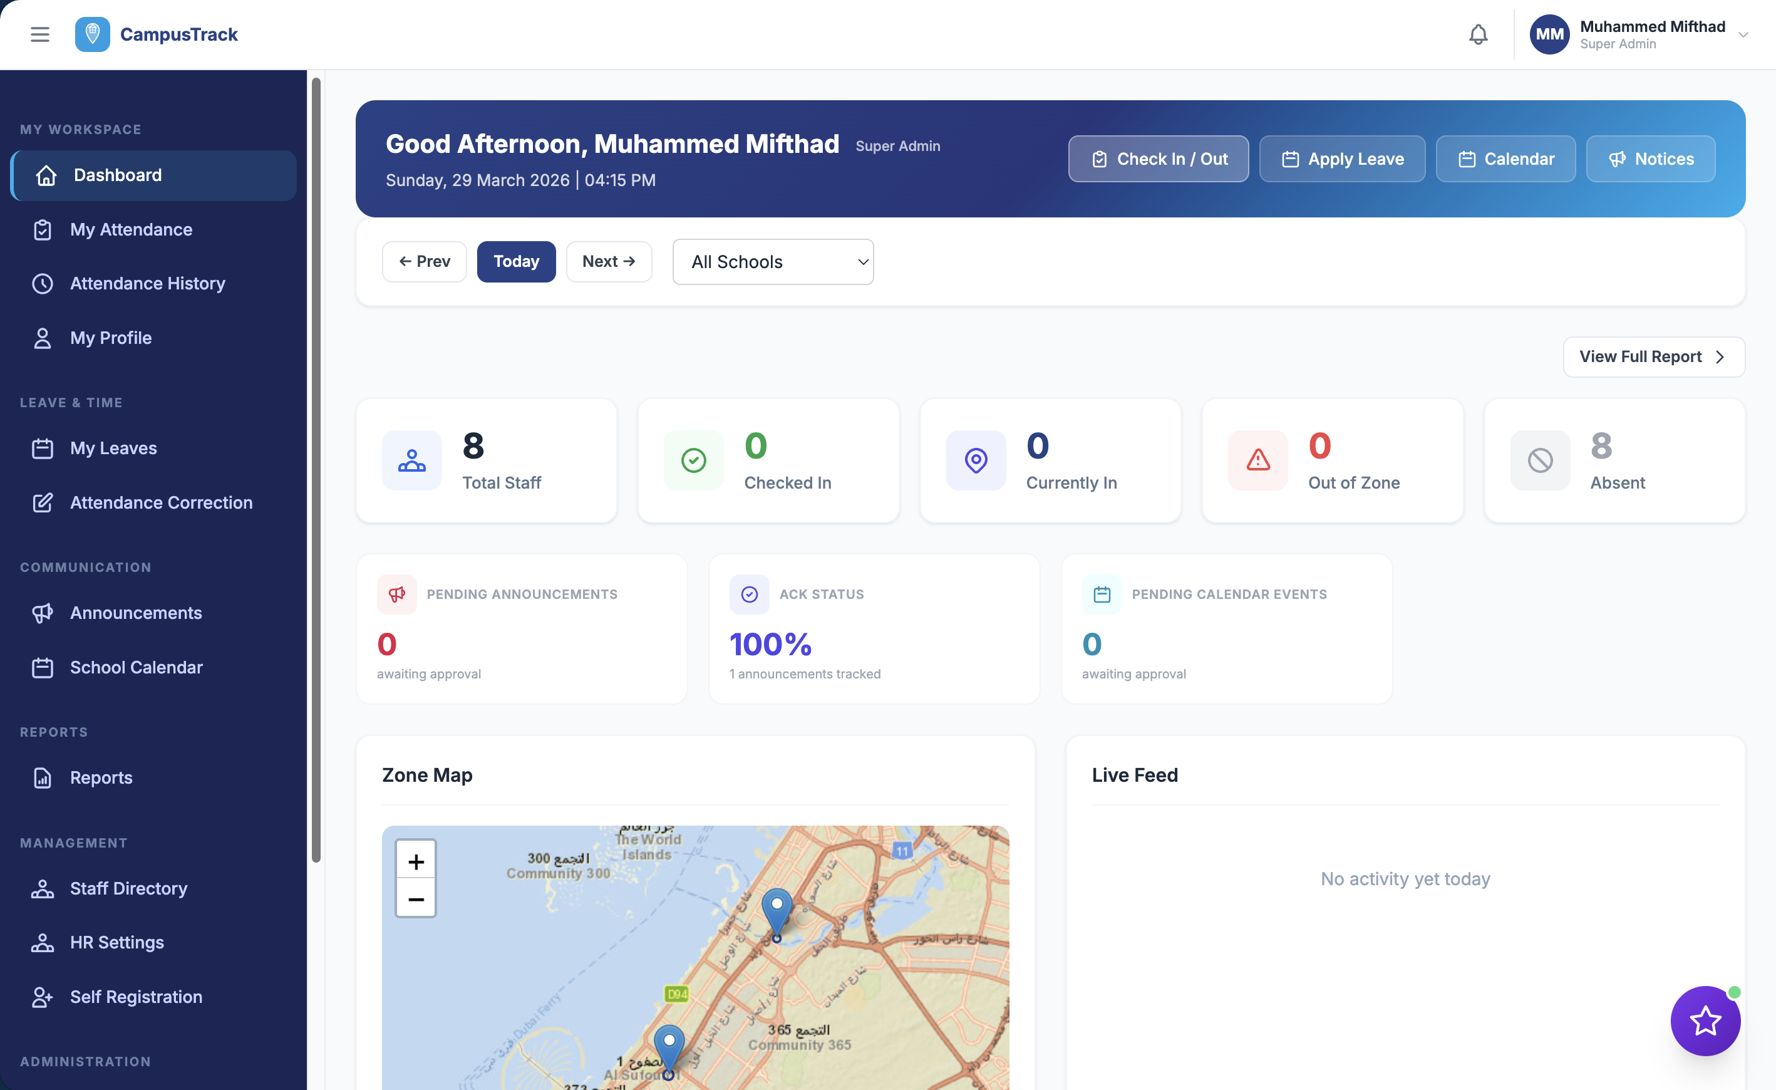Screen dimensions: 1776x1090
Task: Click the hamburger menu icon
Action: coord(39,34)
